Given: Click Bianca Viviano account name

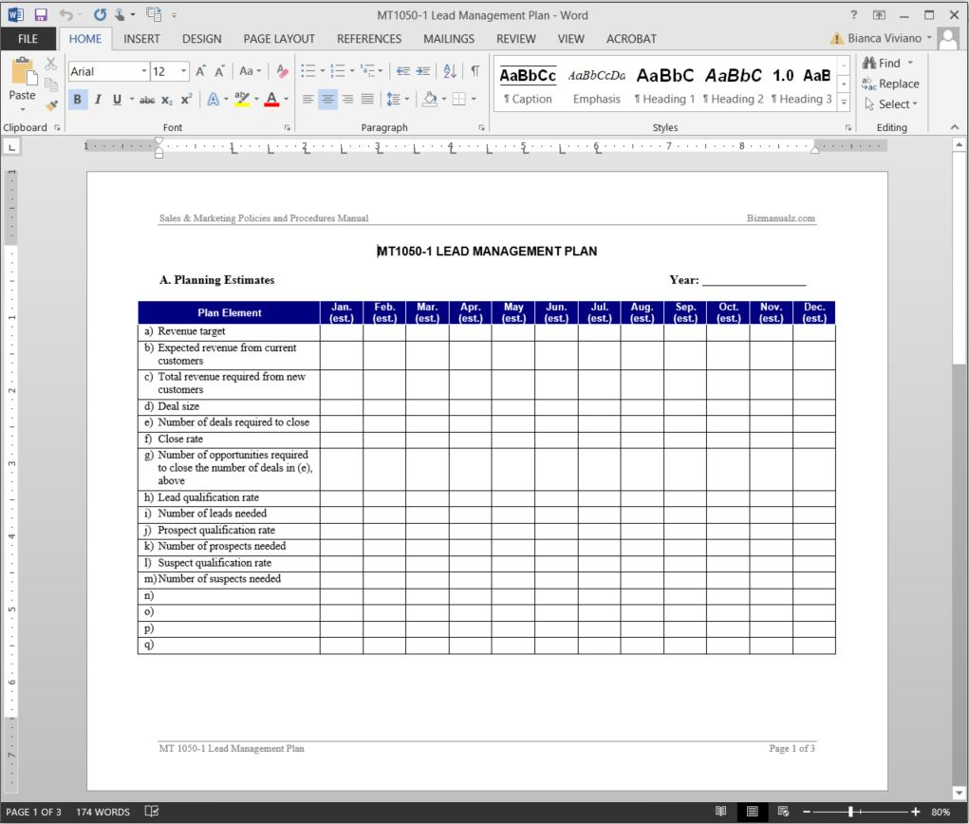Looking at the screenshot, I should tap(885, 38).
